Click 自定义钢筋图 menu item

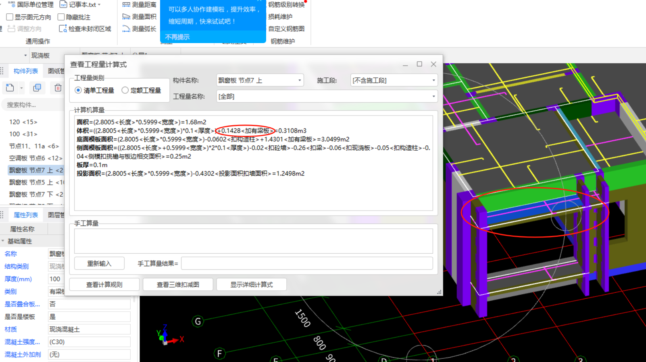(286, 29)
